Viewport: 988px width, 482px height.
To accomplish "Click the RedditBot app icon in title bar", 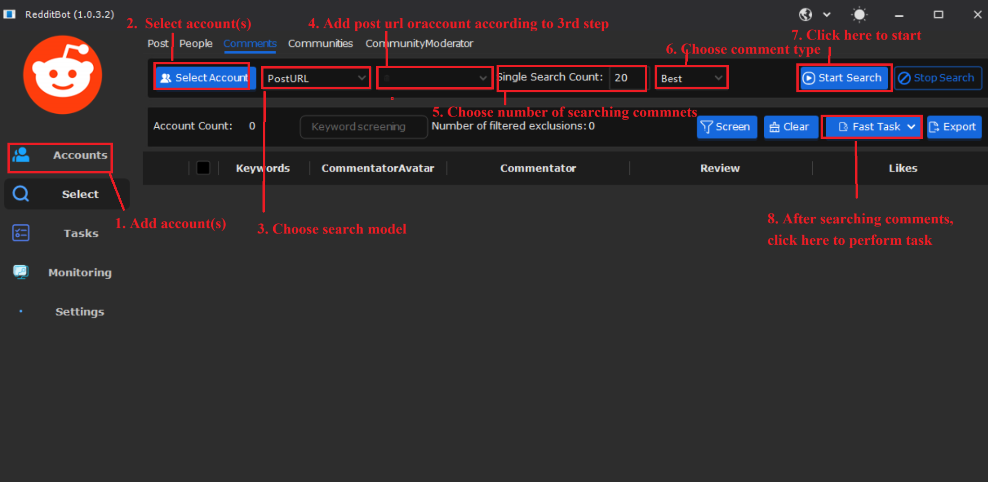I will pos(9,14).
